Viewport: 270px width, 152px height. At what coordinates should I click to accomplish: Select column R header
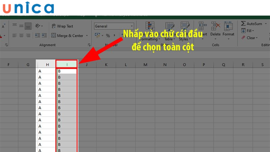click(243, 65)
